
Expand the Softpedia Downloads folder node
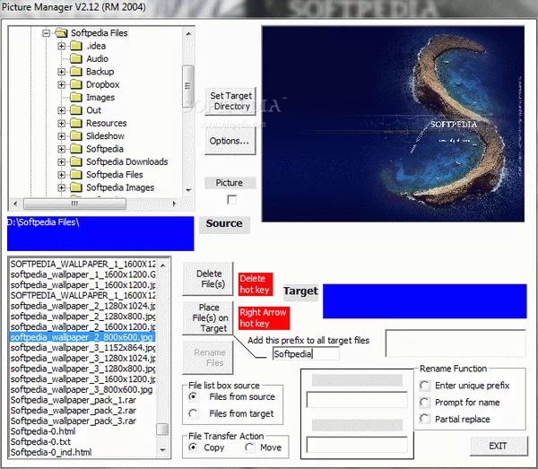click(61, 161)
